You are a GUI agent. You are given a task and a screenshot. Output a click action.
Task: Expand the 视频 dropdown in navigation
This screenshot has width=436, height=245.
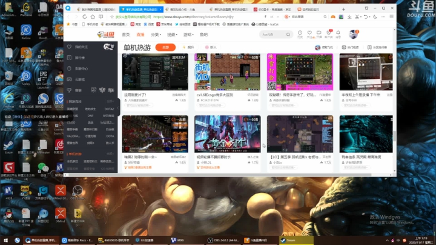(172, 35)
